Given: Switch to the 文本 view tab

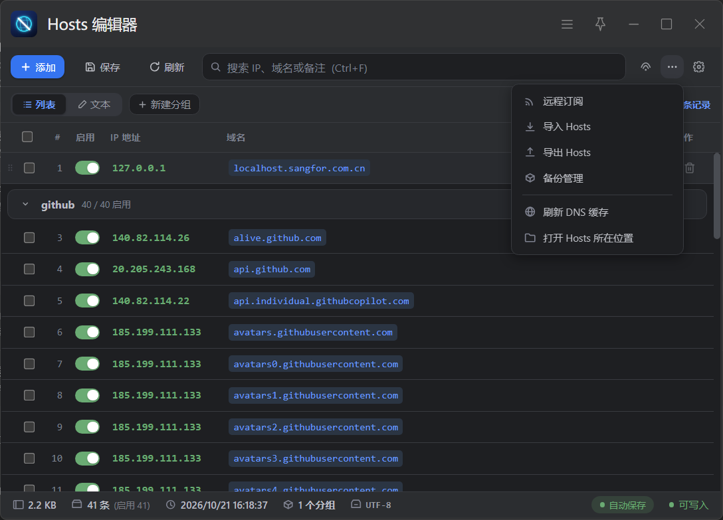Looking at the screenshot, I should pos(94,105).
